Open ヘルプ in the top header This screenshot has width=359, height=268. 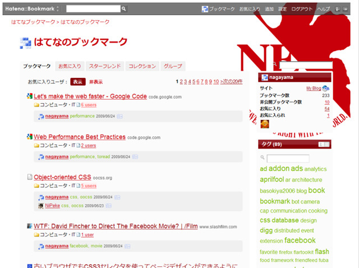click(324, 9)
